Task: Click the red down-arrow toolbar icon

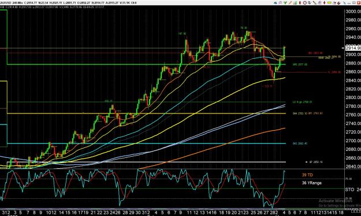Action: [325, 3]
